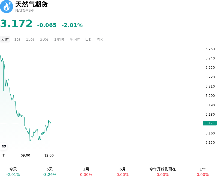
Task: Choose the 1月 performance range
Action: [x=86, y=172]
